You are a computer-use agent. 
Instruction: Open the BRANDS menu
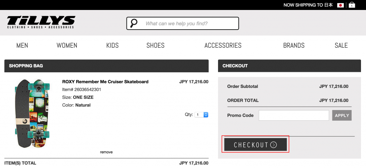(x=294, y=45)
